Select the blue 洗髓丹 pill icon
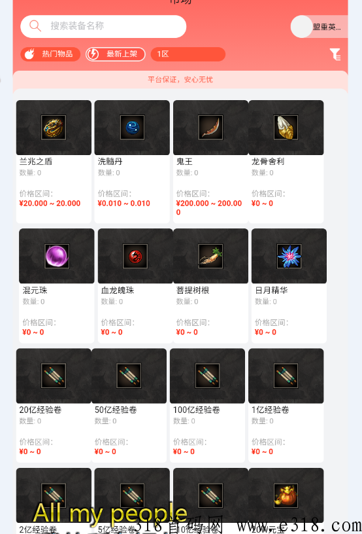 tap(132, 128)
